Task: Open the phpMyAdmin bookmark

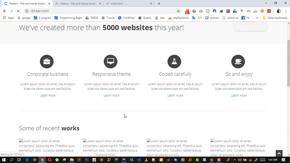Action: [x=179, y=18]
